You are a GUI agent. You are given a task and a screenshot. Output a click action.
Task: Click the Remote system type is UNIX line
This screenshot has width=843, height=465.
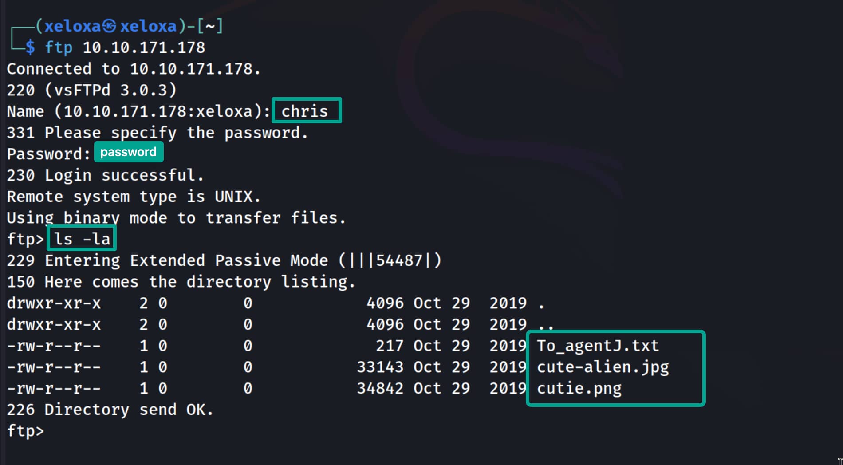pos(134,197)
